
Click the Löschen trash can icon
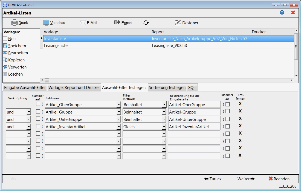pyautogui.click(x=5, y=74)
